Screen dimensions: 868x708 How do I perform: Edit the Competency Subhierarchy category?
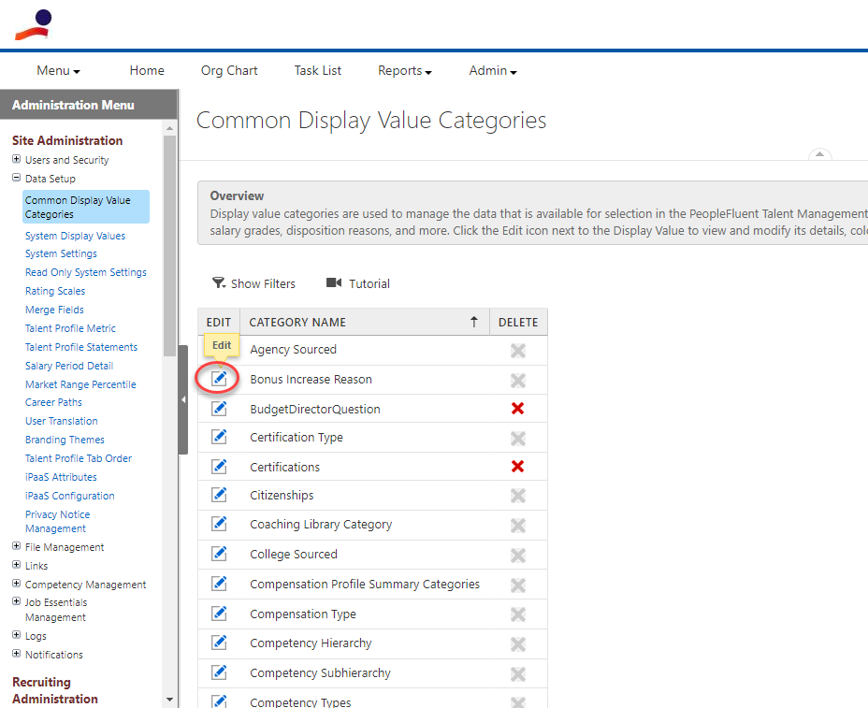pyautogui.click(x=219, y=672)
